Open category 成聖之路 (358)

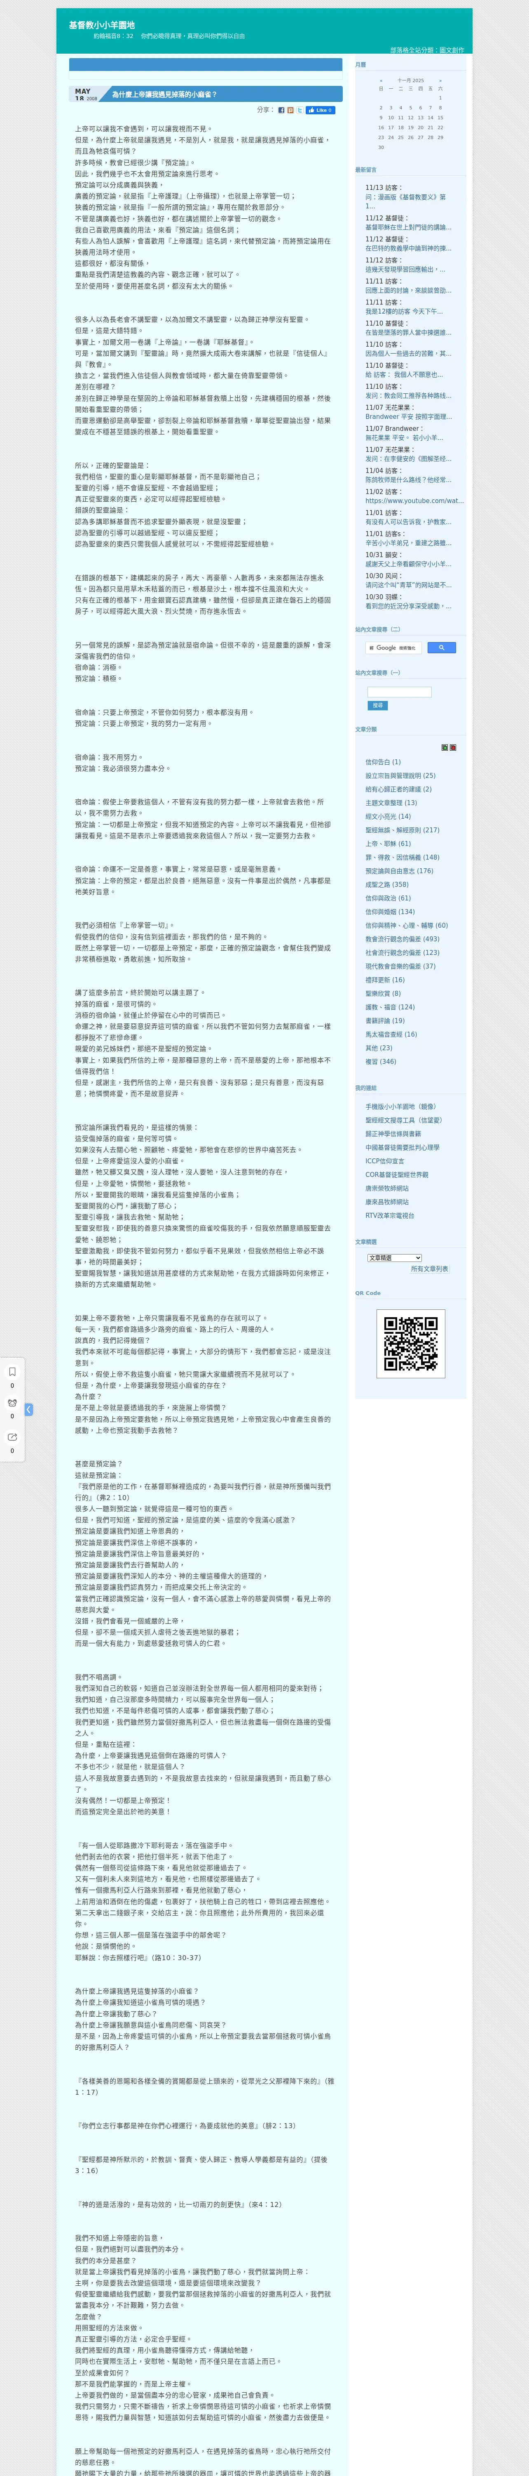click(x=387, y=884)
